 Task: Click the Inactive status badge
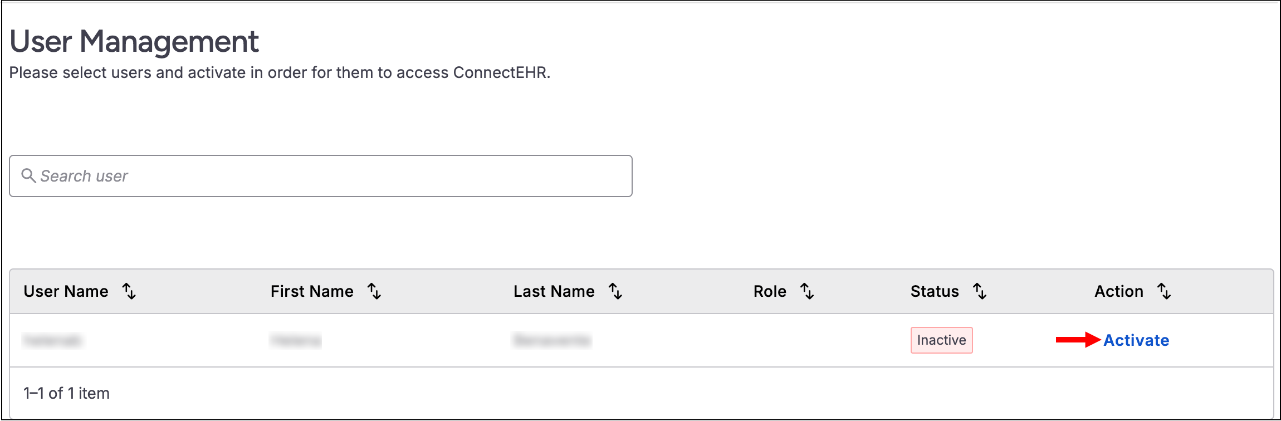941,340
